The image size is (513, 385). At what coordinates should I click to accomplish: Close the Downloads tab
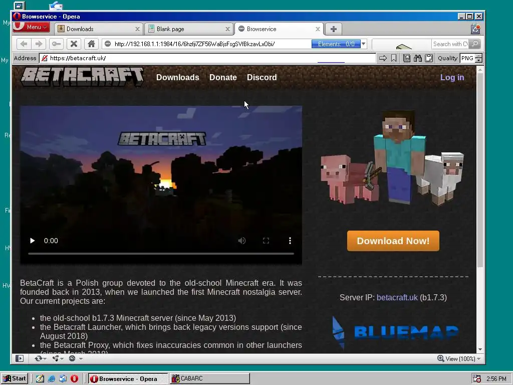tap(137, 29)
